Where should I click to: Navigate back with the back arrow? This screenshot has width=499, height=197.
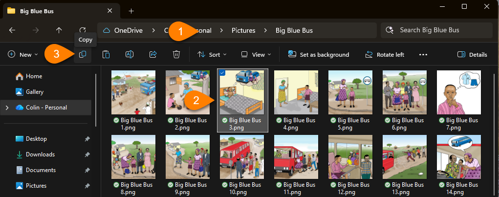point(12,30)
